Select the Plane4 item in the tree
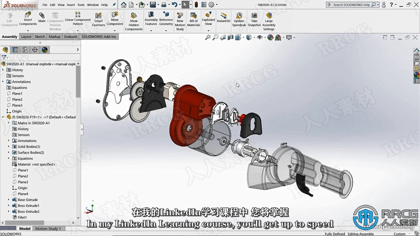420x236 pixels. click(x=20, y=194)
